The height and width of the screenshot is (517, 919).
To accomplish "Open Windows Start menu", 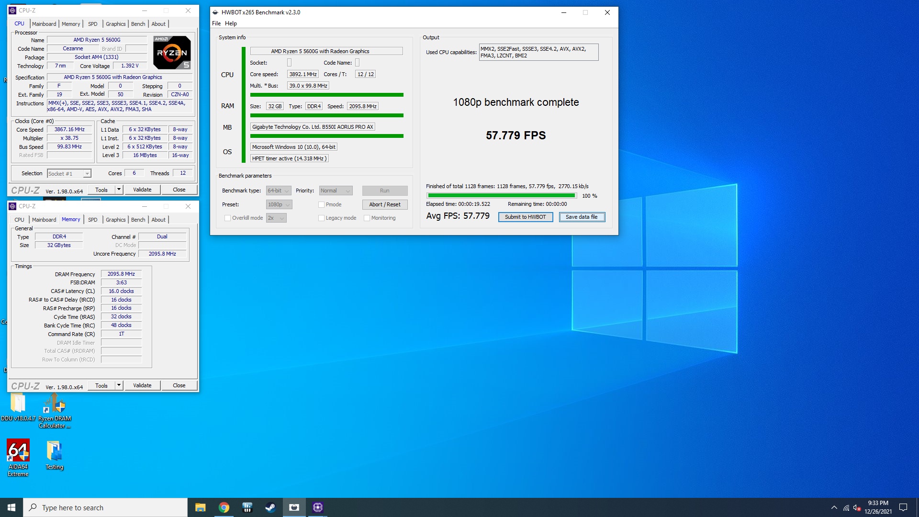I will tap(11, 507).
